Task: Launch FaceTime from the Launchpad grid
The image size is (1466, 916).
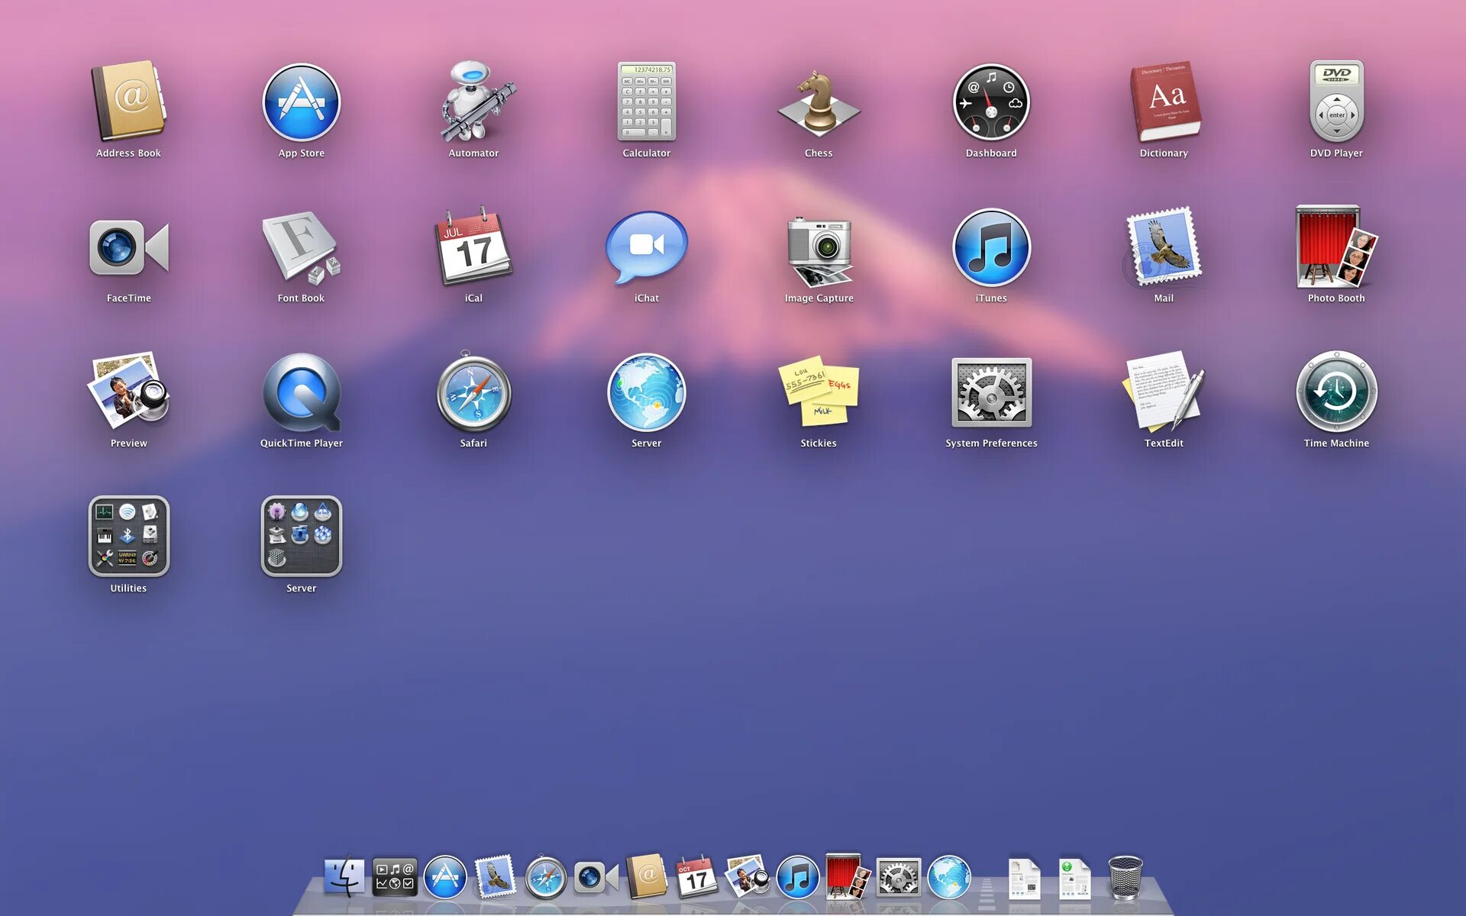Action: [128, 247]
